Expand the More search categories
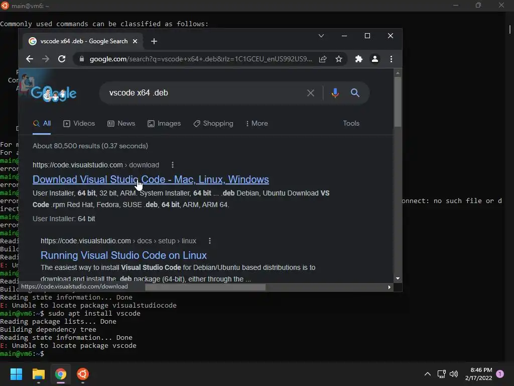The image size is (514, 386). tap(257, 124)
